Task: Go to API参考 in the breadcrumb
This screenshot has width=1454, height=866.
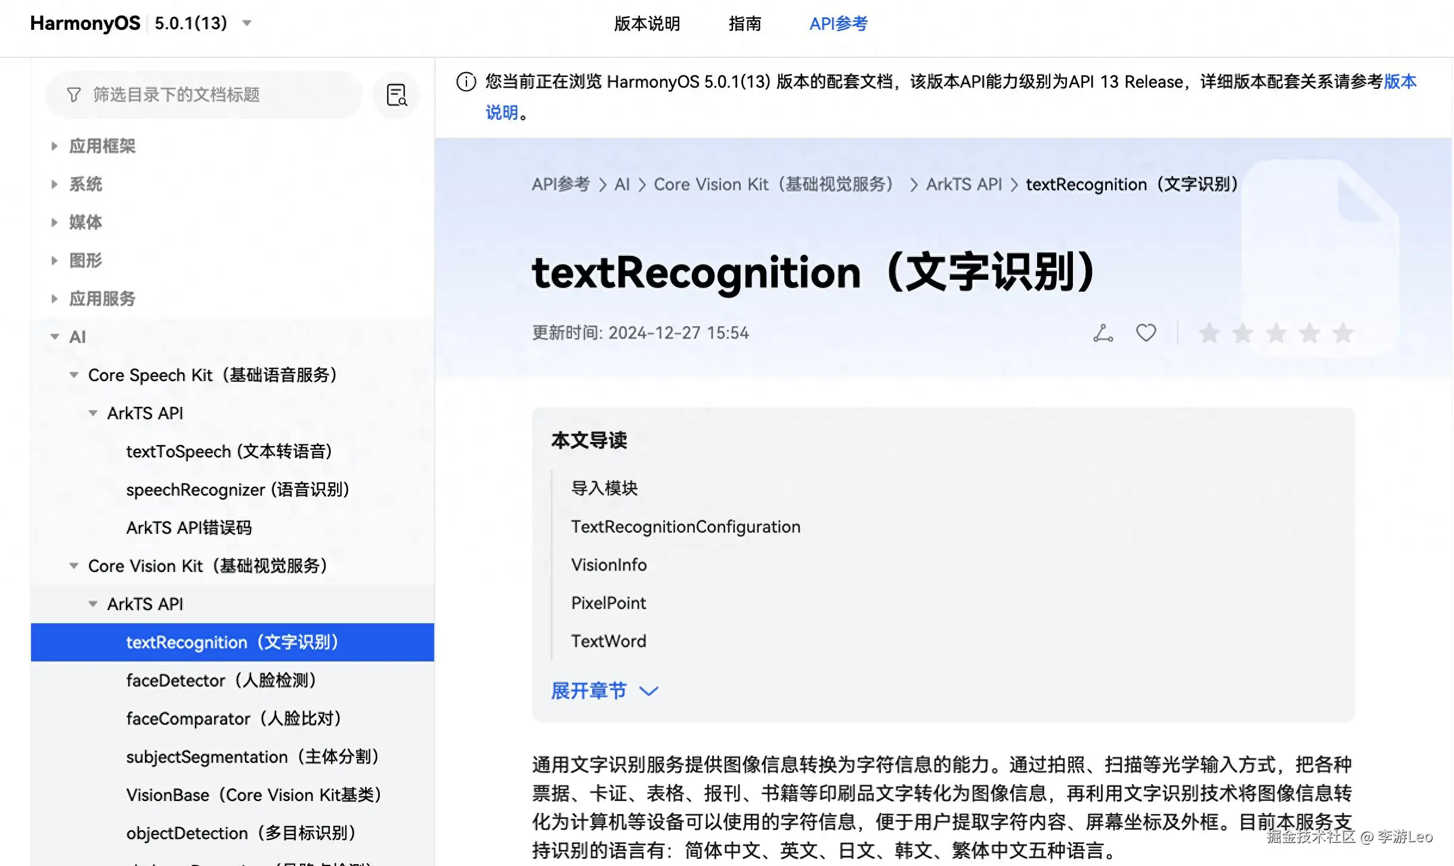Action: tap(561, 184)
